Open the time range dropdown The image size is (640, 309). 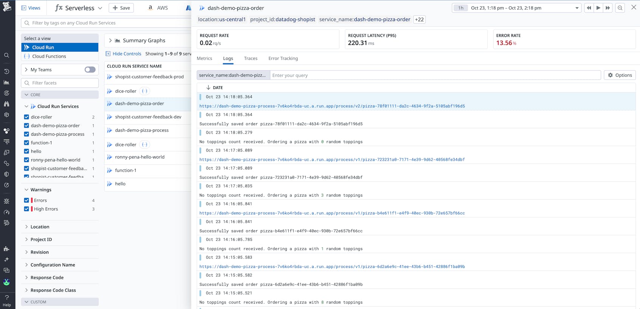point(577,8)
